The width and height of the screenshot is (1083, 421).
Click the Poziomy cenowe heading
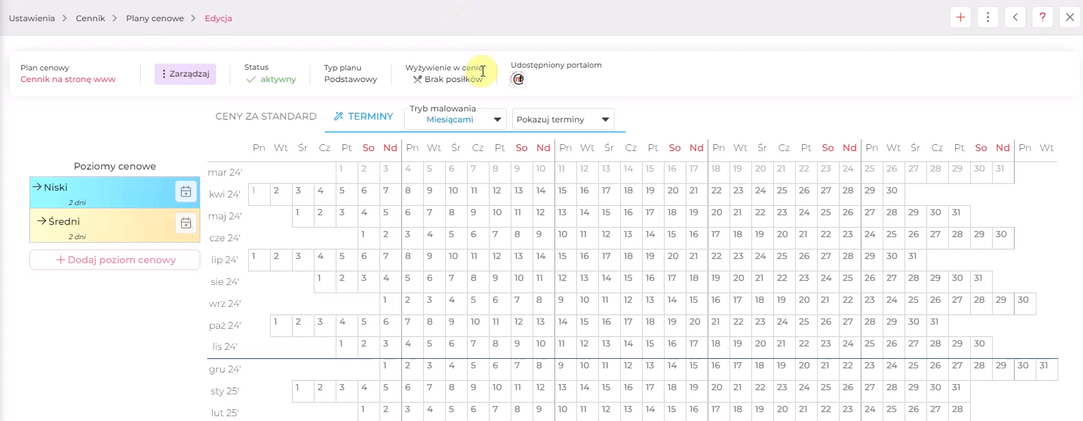point(115,166)
